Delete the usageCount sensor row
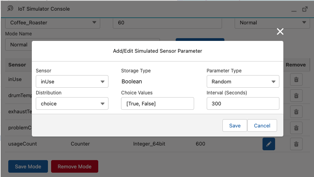314x177 pixels. coord(296,144)
